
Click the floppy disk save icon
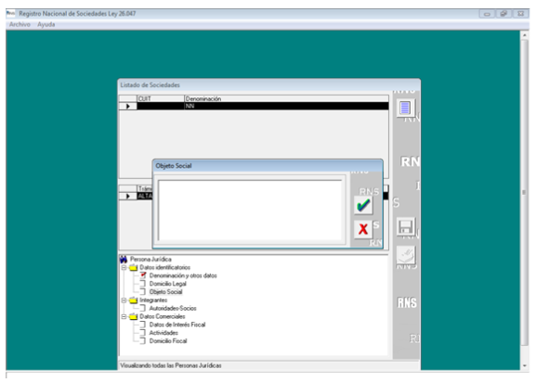[406, 226]
